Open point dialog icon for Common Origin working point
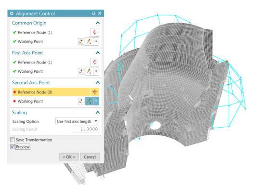Image resolution: width=260 pixels, height=185 pixels. coord(81,41)
